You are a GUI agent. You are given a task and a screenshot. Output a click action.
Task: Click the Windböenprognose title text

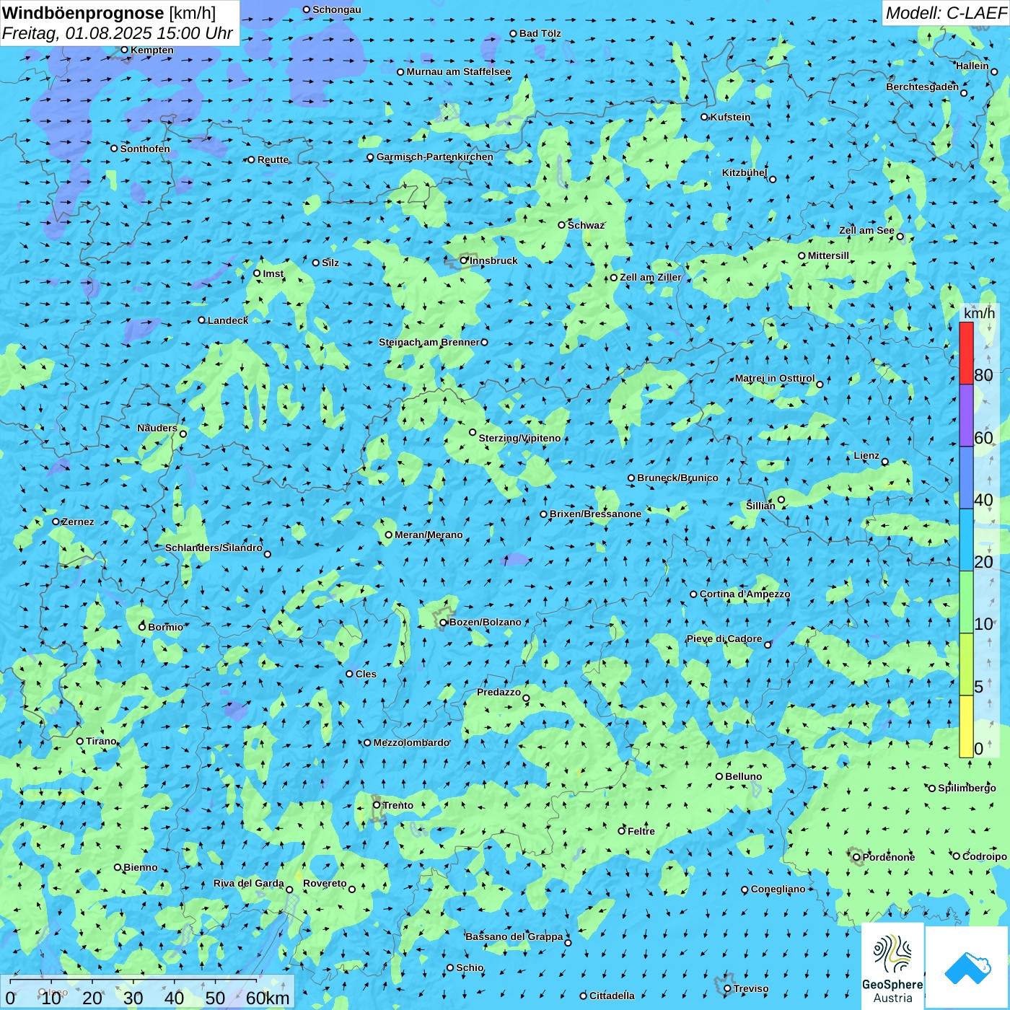(83, 13)
